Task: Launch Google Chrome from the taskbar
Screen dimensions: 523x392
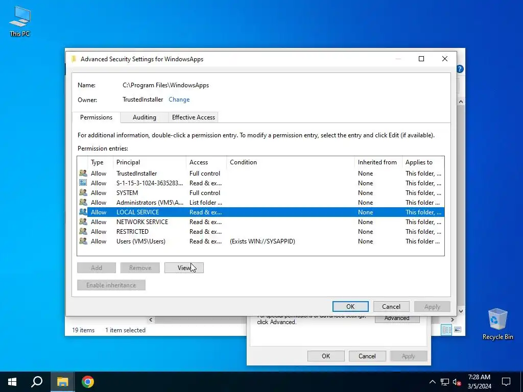Action: [x=88, y=382]
